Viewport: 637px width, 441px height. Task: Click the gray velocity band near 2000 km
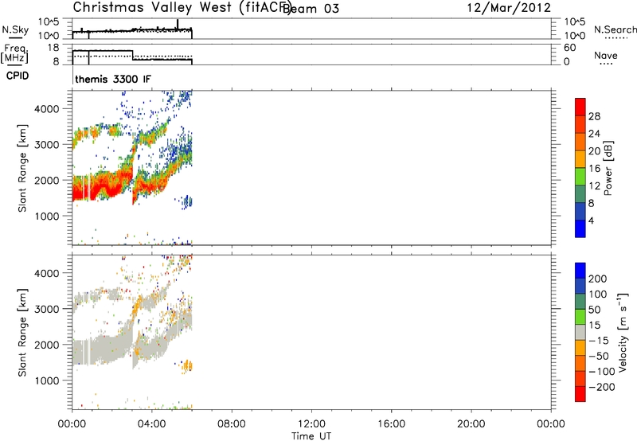click(x=102, y=349)
